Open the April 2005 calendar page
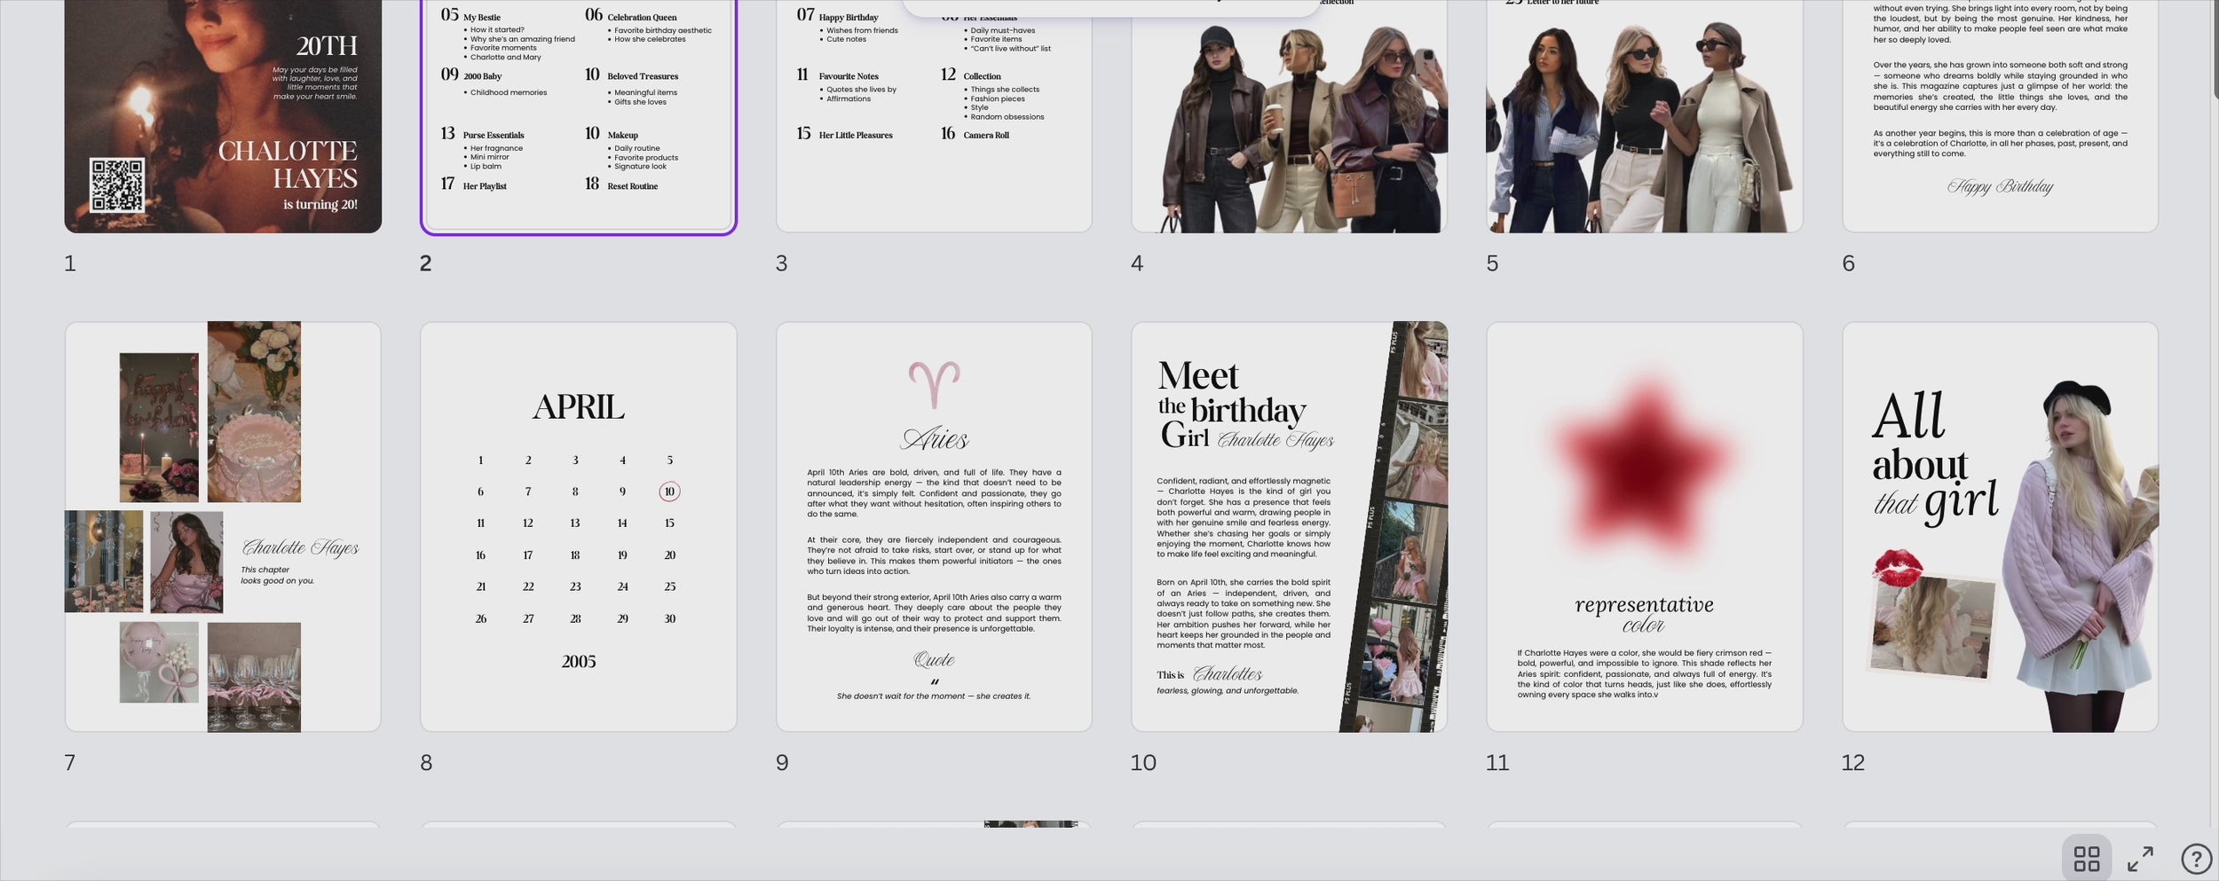Screen dimensions: 2219x881 [579, 527]
